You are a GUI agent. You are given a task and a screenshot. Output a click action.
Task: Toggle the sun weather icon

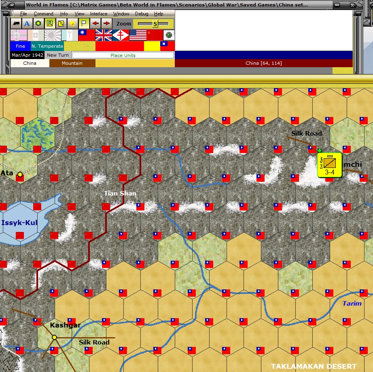[72, 23]
